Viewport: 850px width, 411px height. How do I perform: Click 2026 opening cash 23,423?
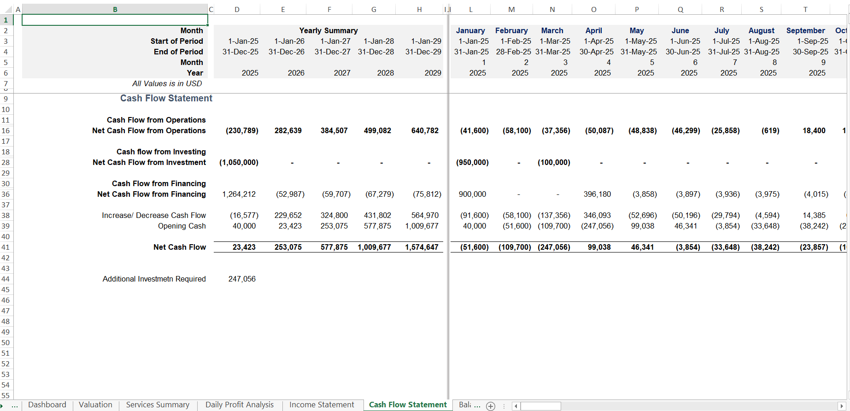290,226
